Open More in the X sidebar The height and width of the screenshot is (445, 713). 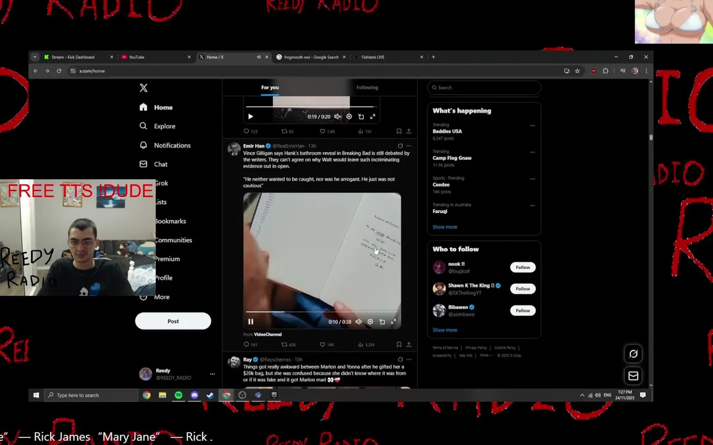(154, 297)
